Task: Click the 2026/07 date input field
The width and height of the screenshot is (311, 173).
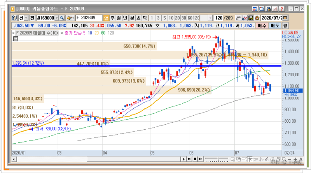Action: point(272,18)
